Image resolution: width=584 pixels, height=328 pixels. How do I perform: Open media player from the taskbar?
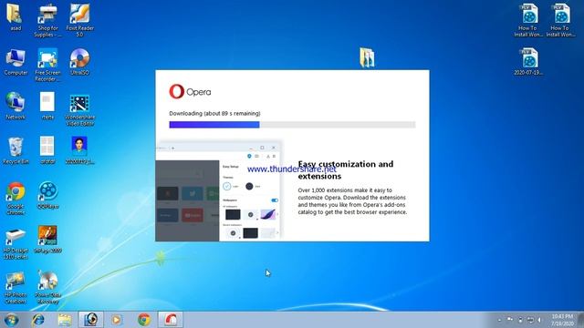tap(117, 320)
